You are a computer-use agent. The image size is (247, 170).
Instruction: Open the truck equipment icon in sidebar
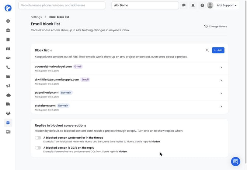coord(8,104)
